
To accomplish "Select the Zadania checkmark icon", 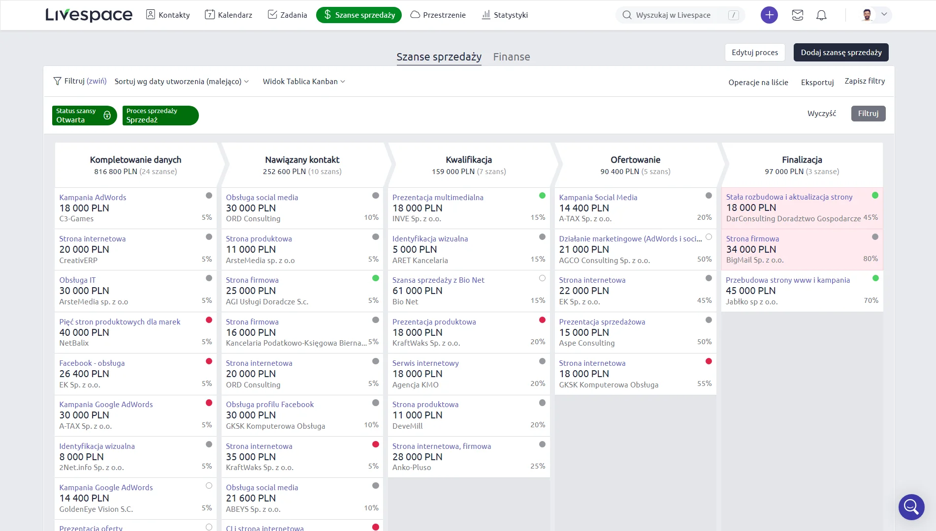I will click(272, 15).
